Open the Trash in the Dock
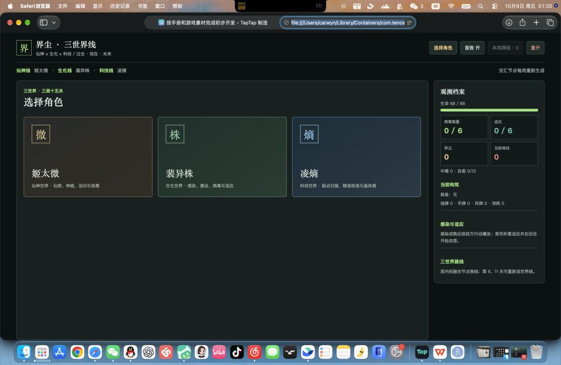561x365 pixels. coord(536,352)
